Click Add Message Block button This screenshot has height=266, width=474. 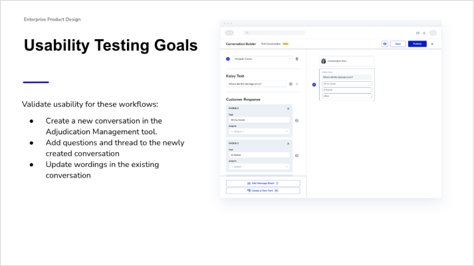click(263, 183)
